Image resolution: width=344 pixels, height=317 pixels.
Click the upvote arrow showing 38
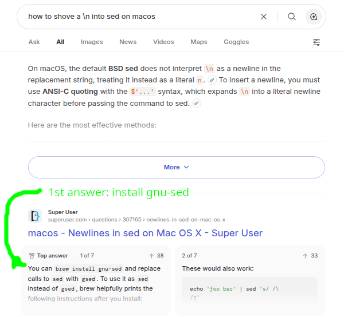pos(151,256)
